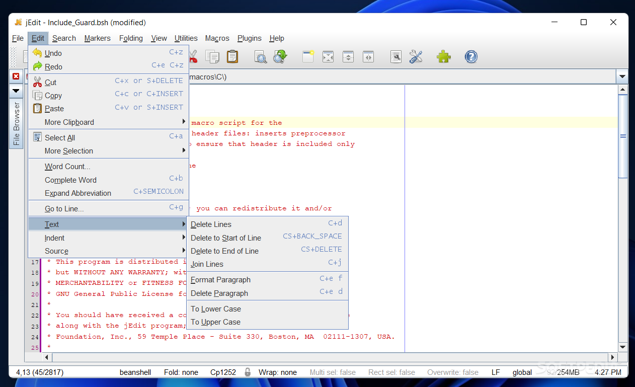This screenshot has height=387, width=635.
Task: Click the 92/254MB memory usage bar
Action: (563, 372)
